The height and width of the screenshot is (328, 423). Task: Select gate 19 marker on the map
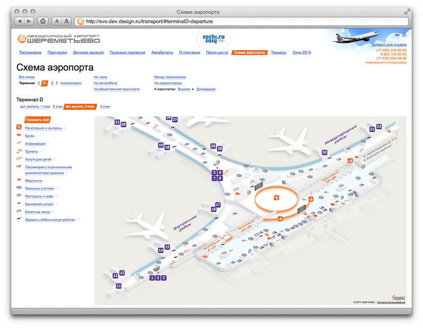pyautogui.click(x=161, y=145)
